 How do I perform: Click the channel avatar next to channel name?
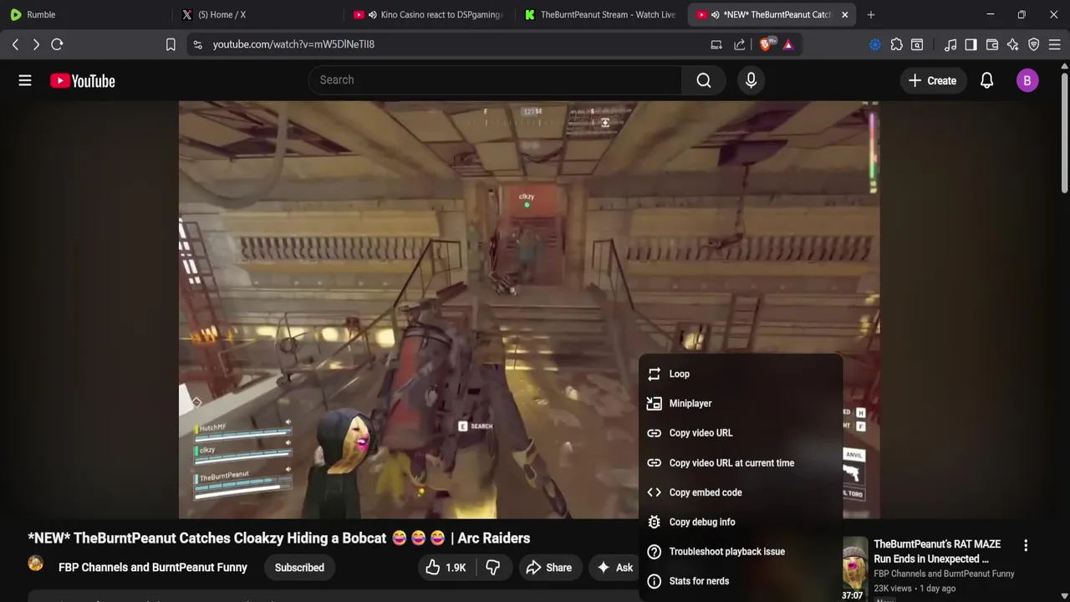click(x=36, y=564)
